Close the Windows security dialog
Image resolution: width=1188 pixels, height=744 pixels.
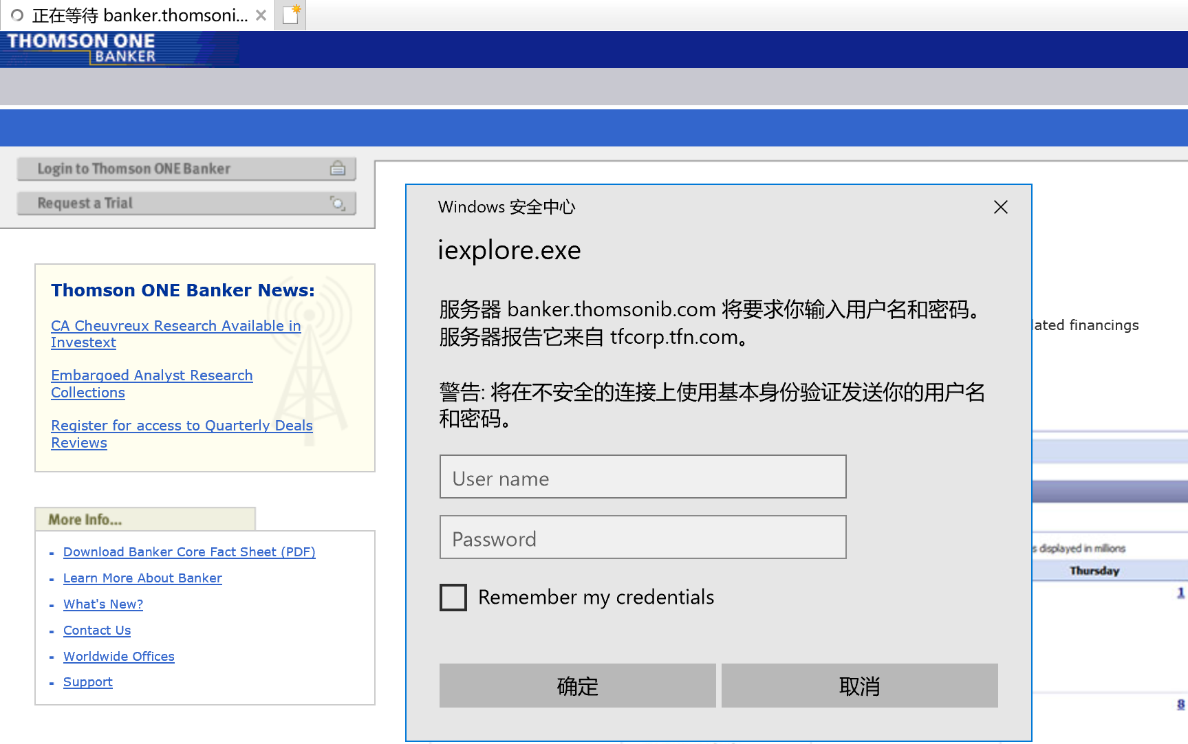[1001, 207]
